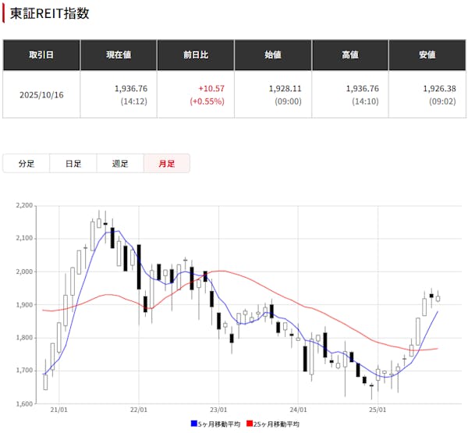Click the 1,700 y-axis label
This screenshot has height=433, width=468.
click(x=24, y=371)
